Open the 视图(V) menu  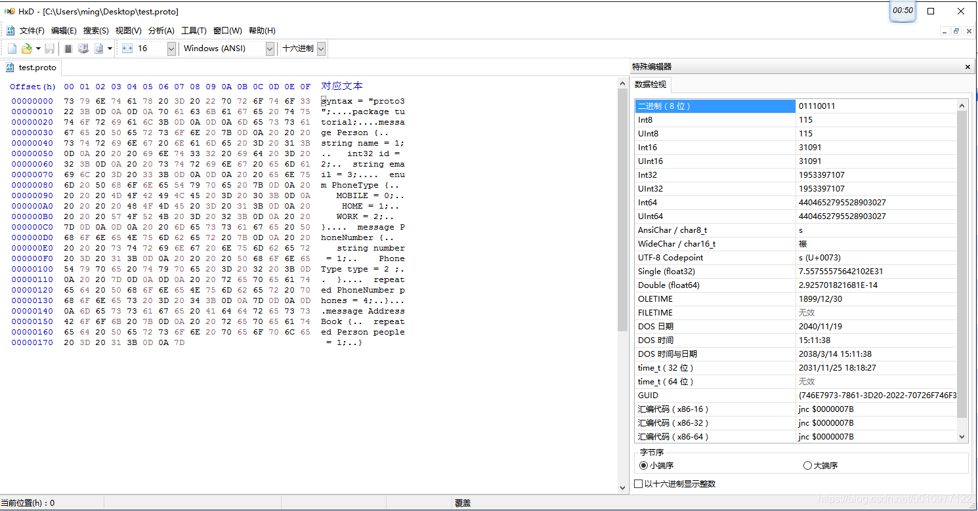[x=129, y=31]
